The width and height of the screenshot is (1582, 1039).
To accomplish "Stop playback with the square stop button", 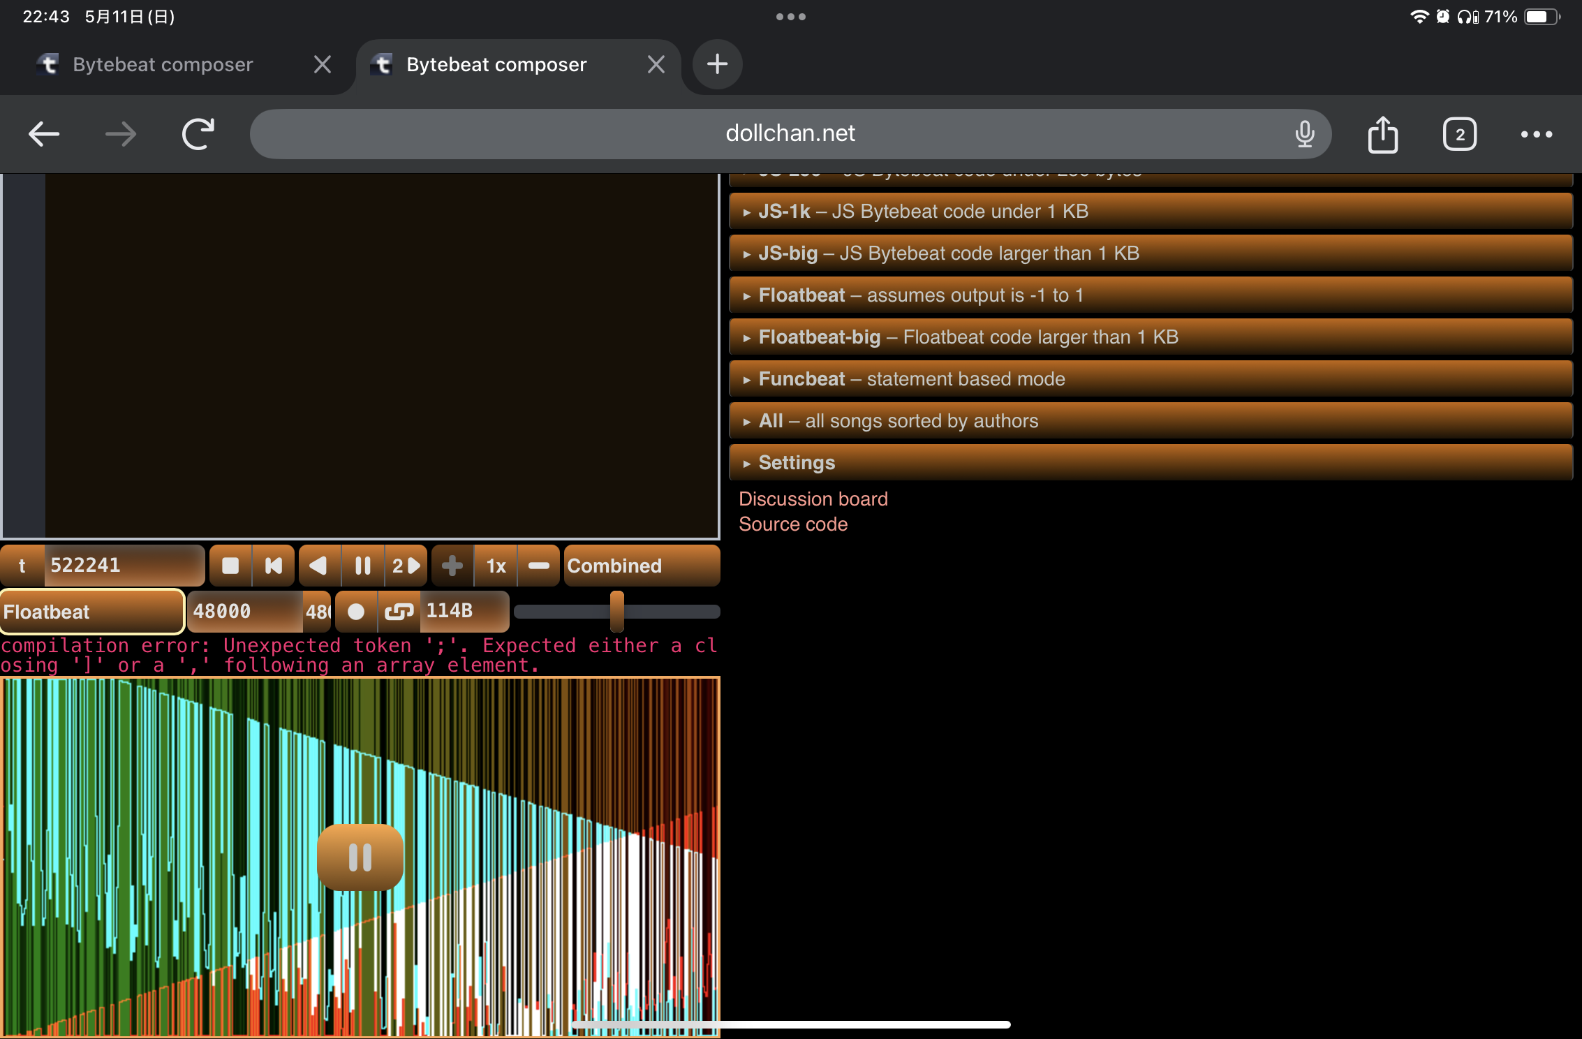I will 230,566.
